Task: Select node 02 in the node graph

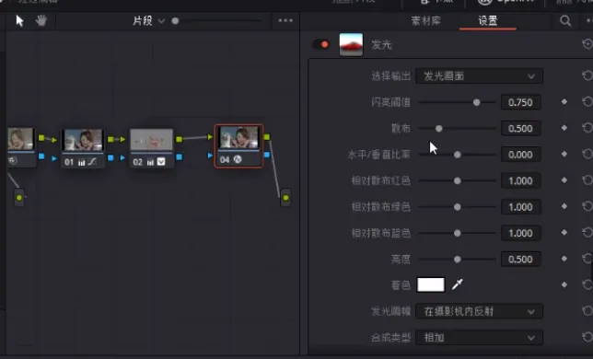Action: click(x=152, y=148)
